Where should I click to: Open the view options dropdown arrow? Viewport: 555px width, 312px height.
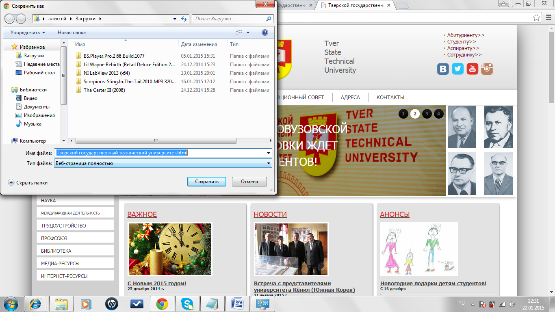pos(248,32)
